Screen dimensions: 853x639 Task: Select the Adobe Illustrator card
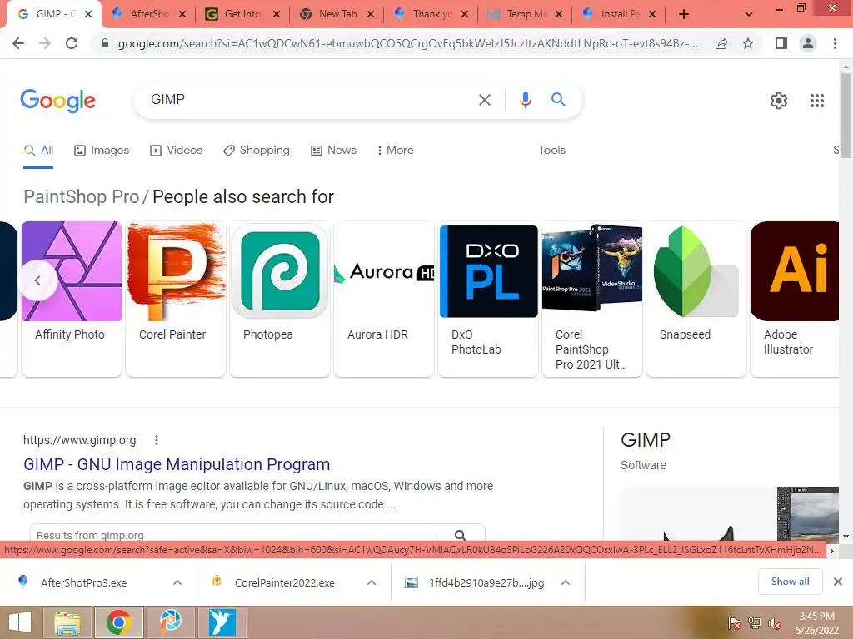(x=795, y=299)
